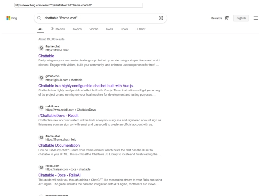Open the hamburger menu icon
The image size is (261, 196).
tap(256, 18)
